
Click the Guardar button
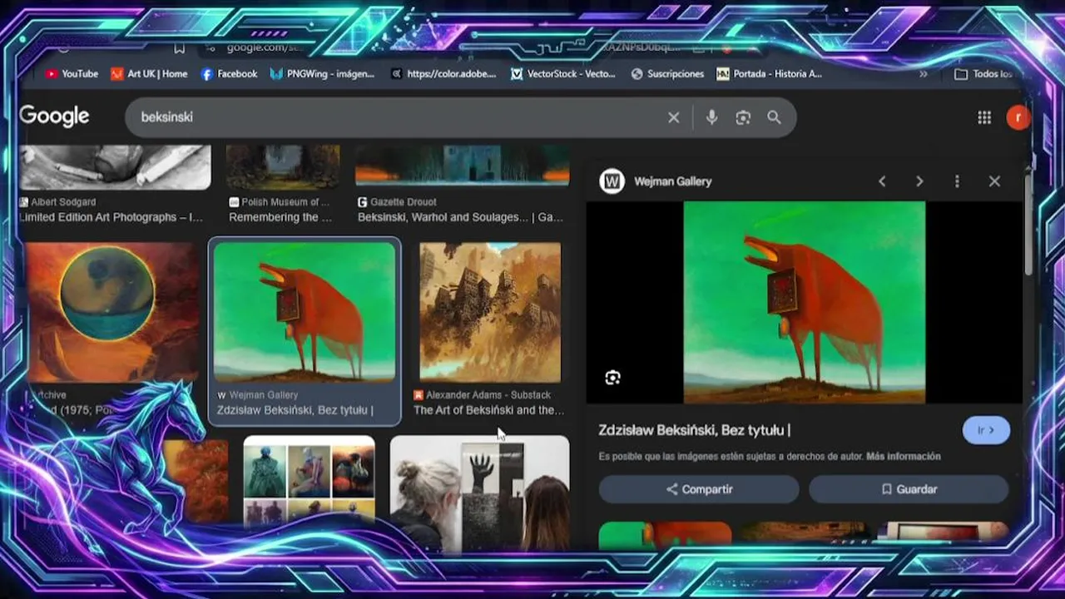[x=909, y=489]
